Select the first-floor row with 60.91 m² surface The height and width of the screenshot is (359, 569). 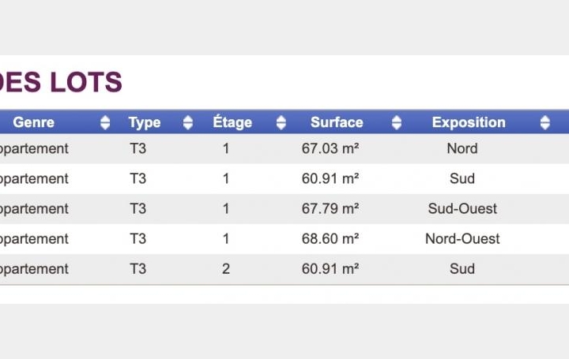(284, 178)
